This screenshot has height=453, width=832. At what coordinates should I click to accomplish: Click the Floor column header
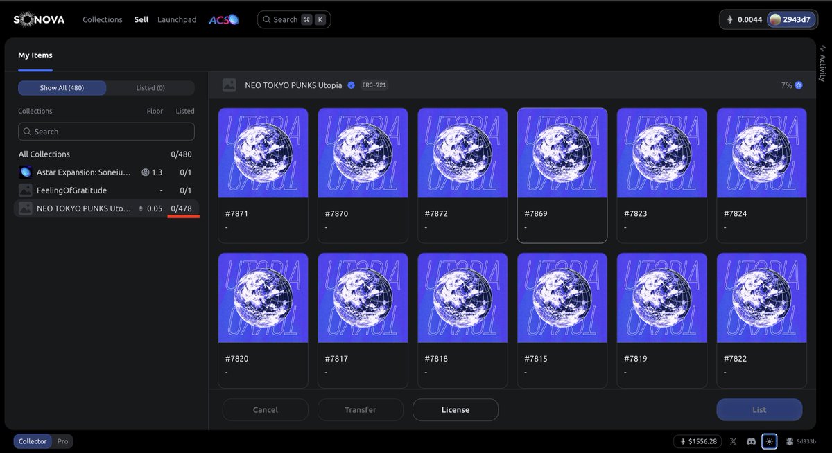(155, 111)
